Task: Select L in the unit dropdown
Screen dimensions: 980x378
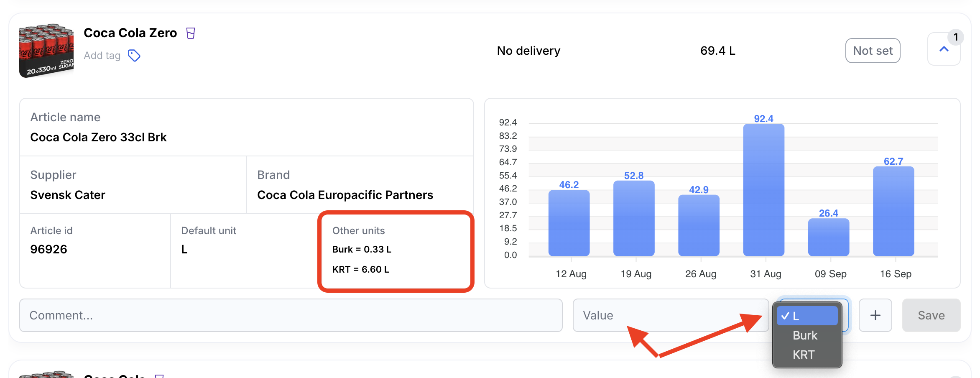Action: click(x=807, y=316)
